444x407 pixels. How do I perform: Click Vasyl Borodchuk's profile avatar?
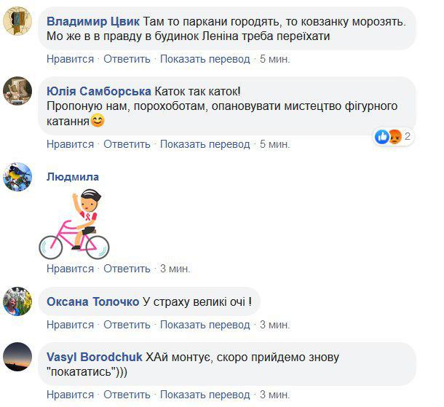(17, 357)
